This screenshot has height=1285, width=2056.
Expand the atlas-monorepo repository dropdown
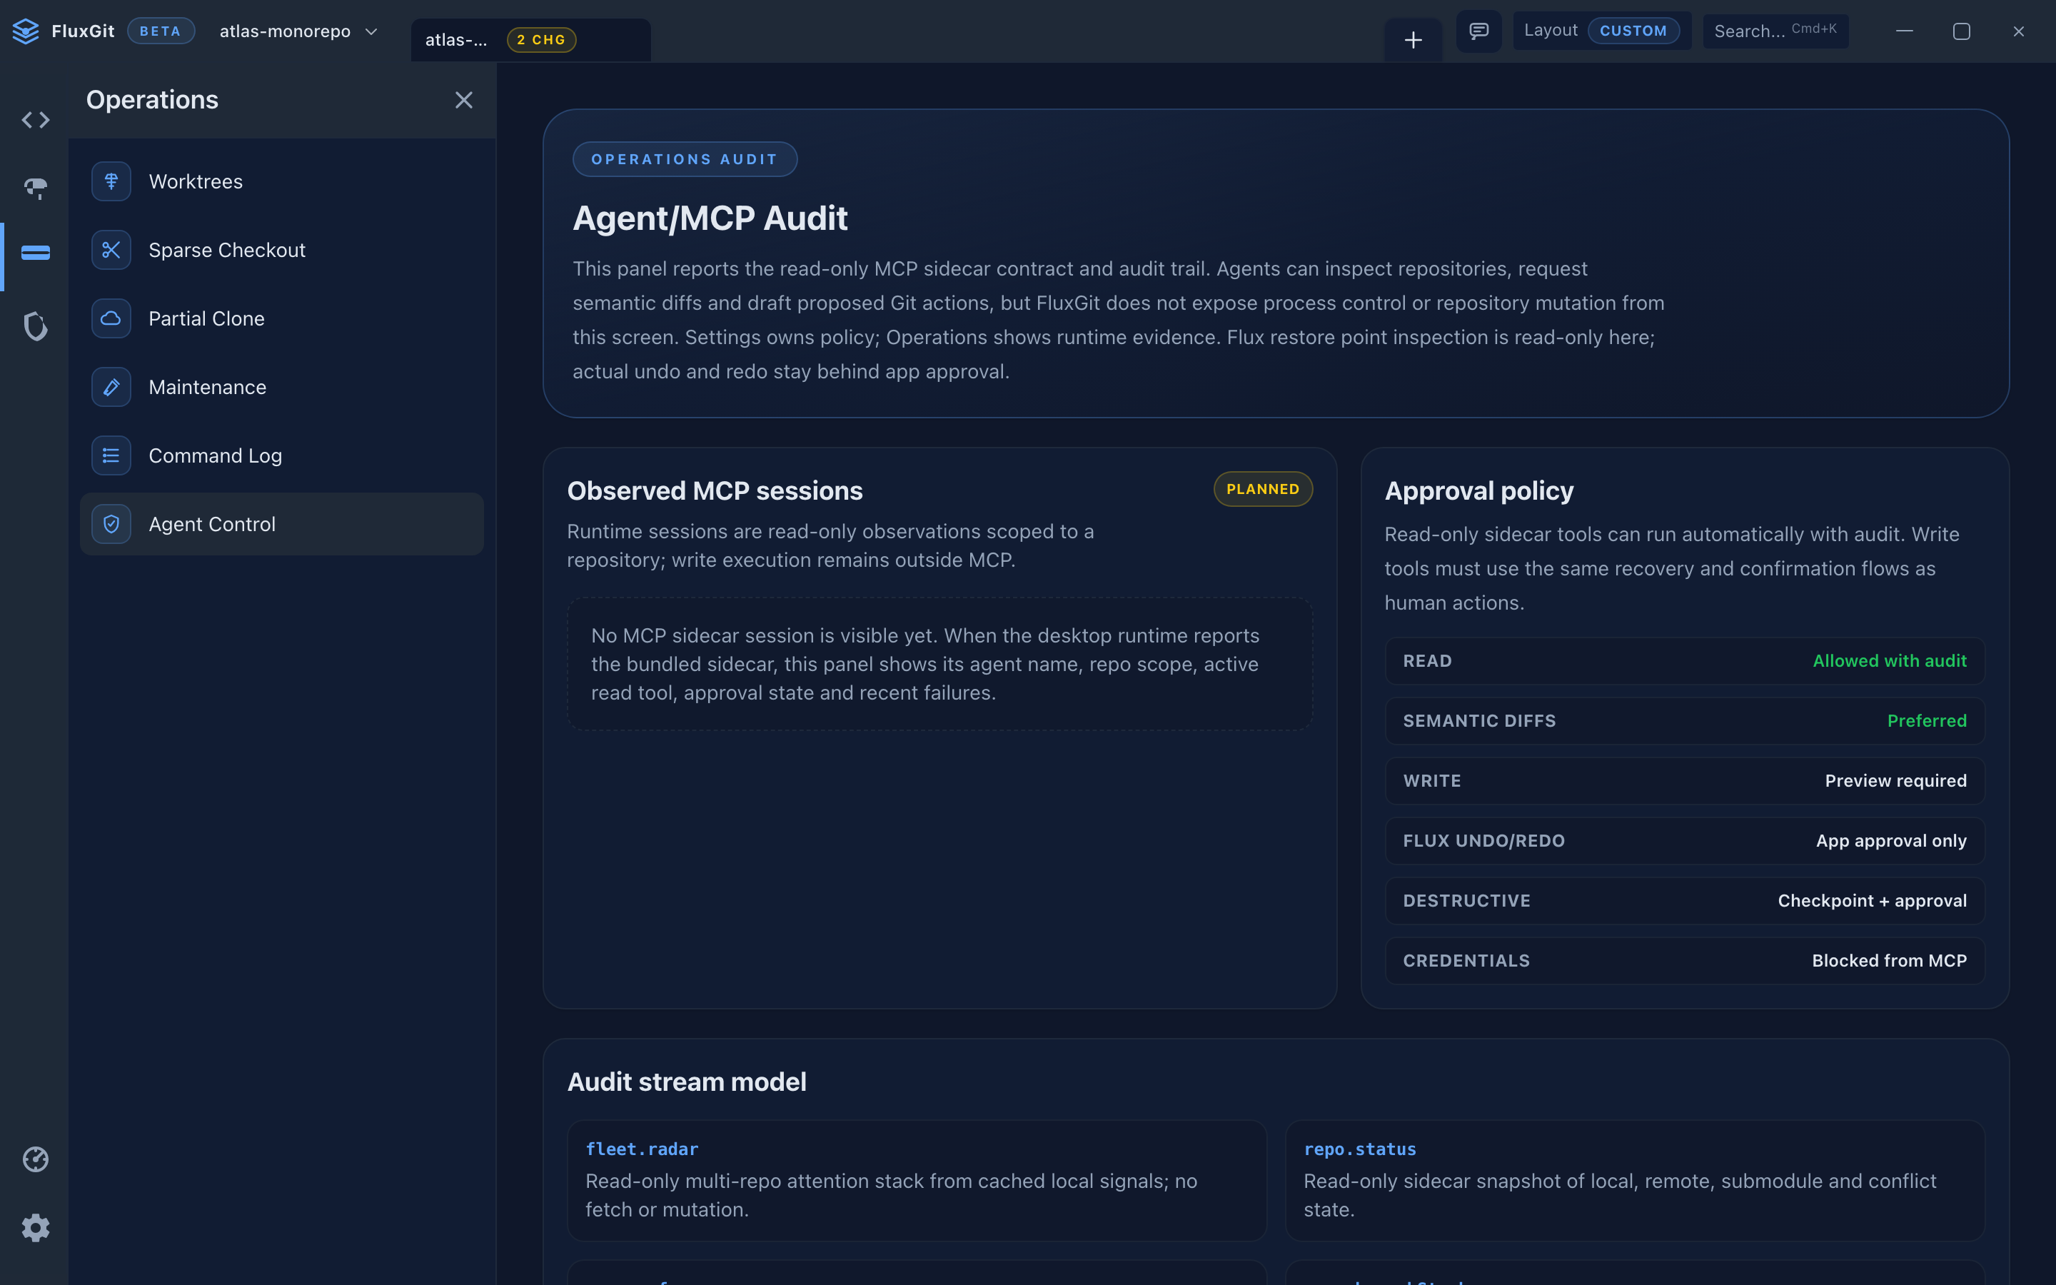tap(298, 31)
